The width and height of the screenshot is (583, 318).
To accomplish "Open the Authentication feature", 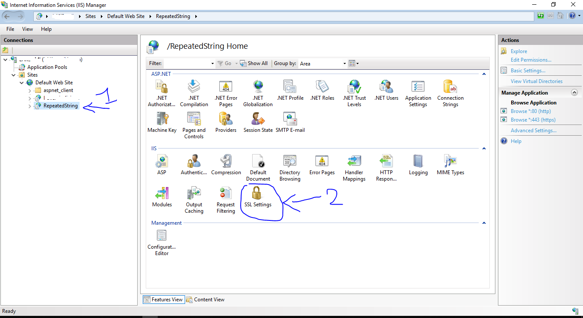I will 194,165.
